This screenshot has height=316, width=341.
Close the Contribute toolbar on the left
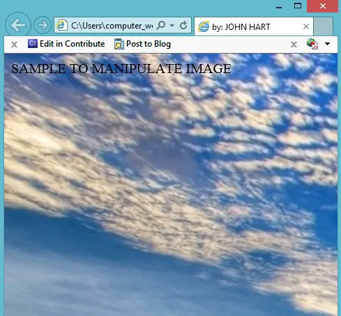click(14, 45)
